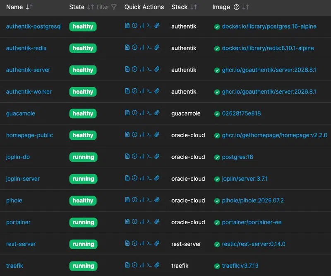Open the rest-server container link
The height and width of the screenshot is (276, 331).
(21, 244)
